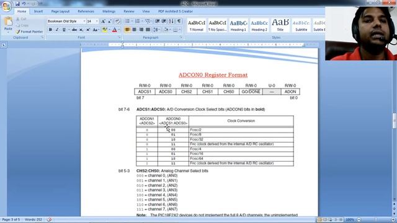
Task: Switch to Draft view icon
Action: click(x=341, y=220)
